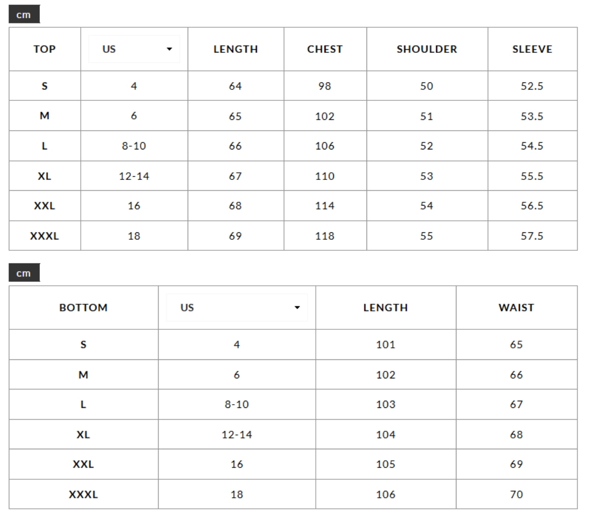Select the CHEST column header

tap(325, 49)
